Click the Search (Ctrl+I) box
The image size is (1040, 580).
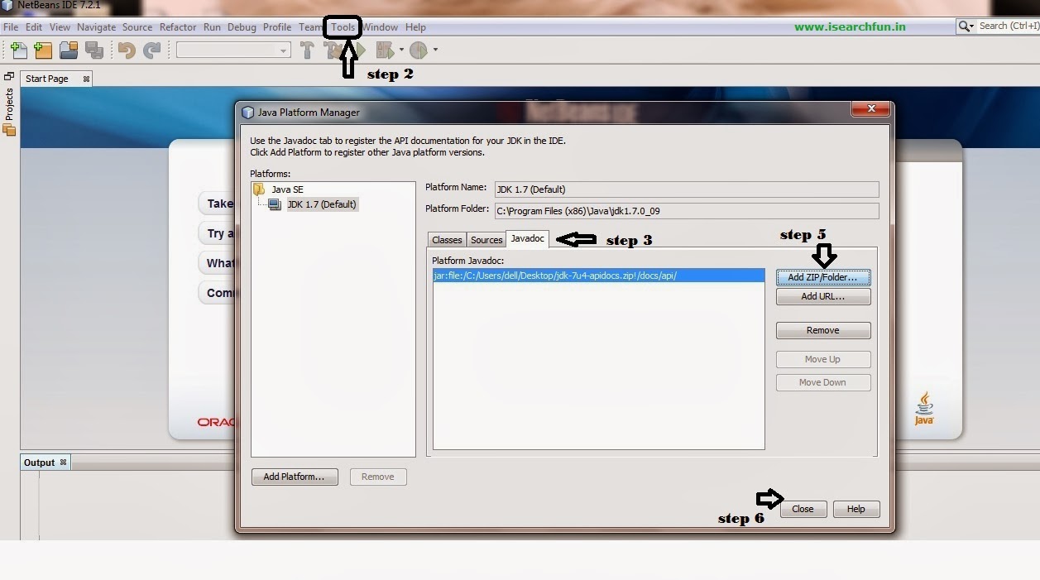pos(1009,26)
